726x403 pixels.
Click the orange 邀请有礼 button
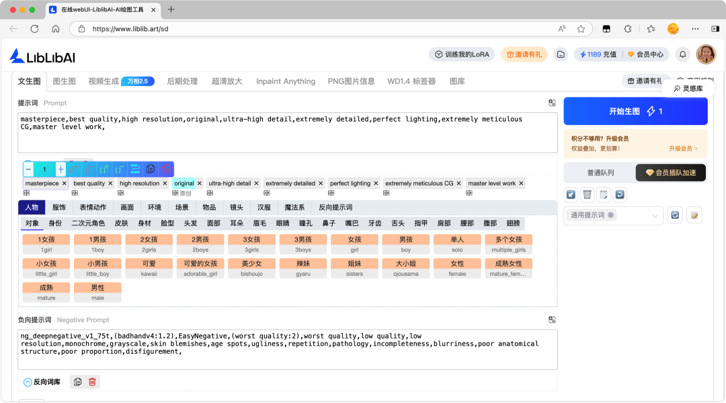(x=524, y=54)
